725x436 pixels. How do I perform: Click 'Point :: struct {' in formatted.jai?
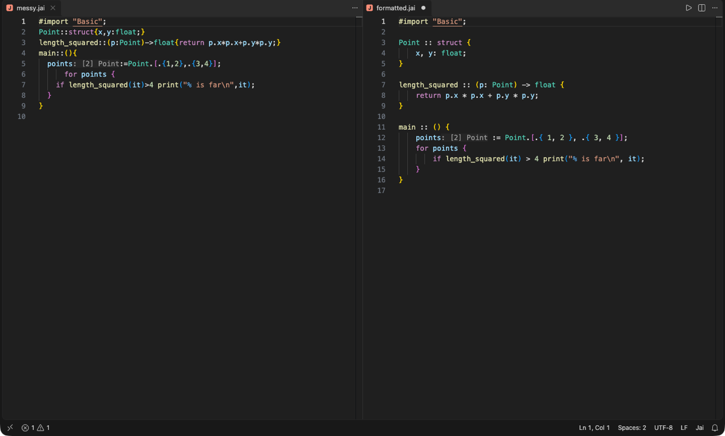point(434,42)
